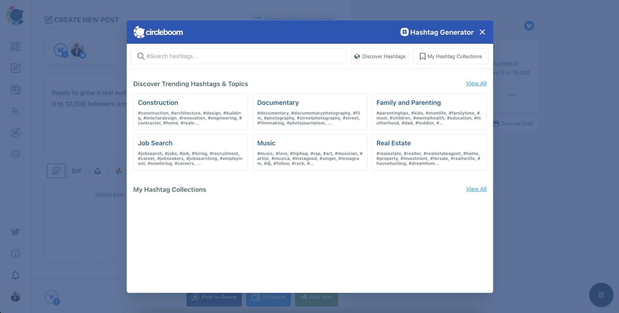Choose the Real Estate hashtag card
The height and width of the screenshot is (313, 619).
(x=429, y=152)
